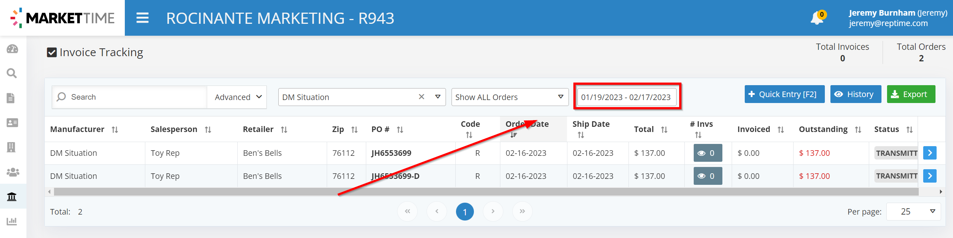Click outstanding $ 137.00 in JH6553699 row
The width and height of the screenshot is (953, 238).
814,153
